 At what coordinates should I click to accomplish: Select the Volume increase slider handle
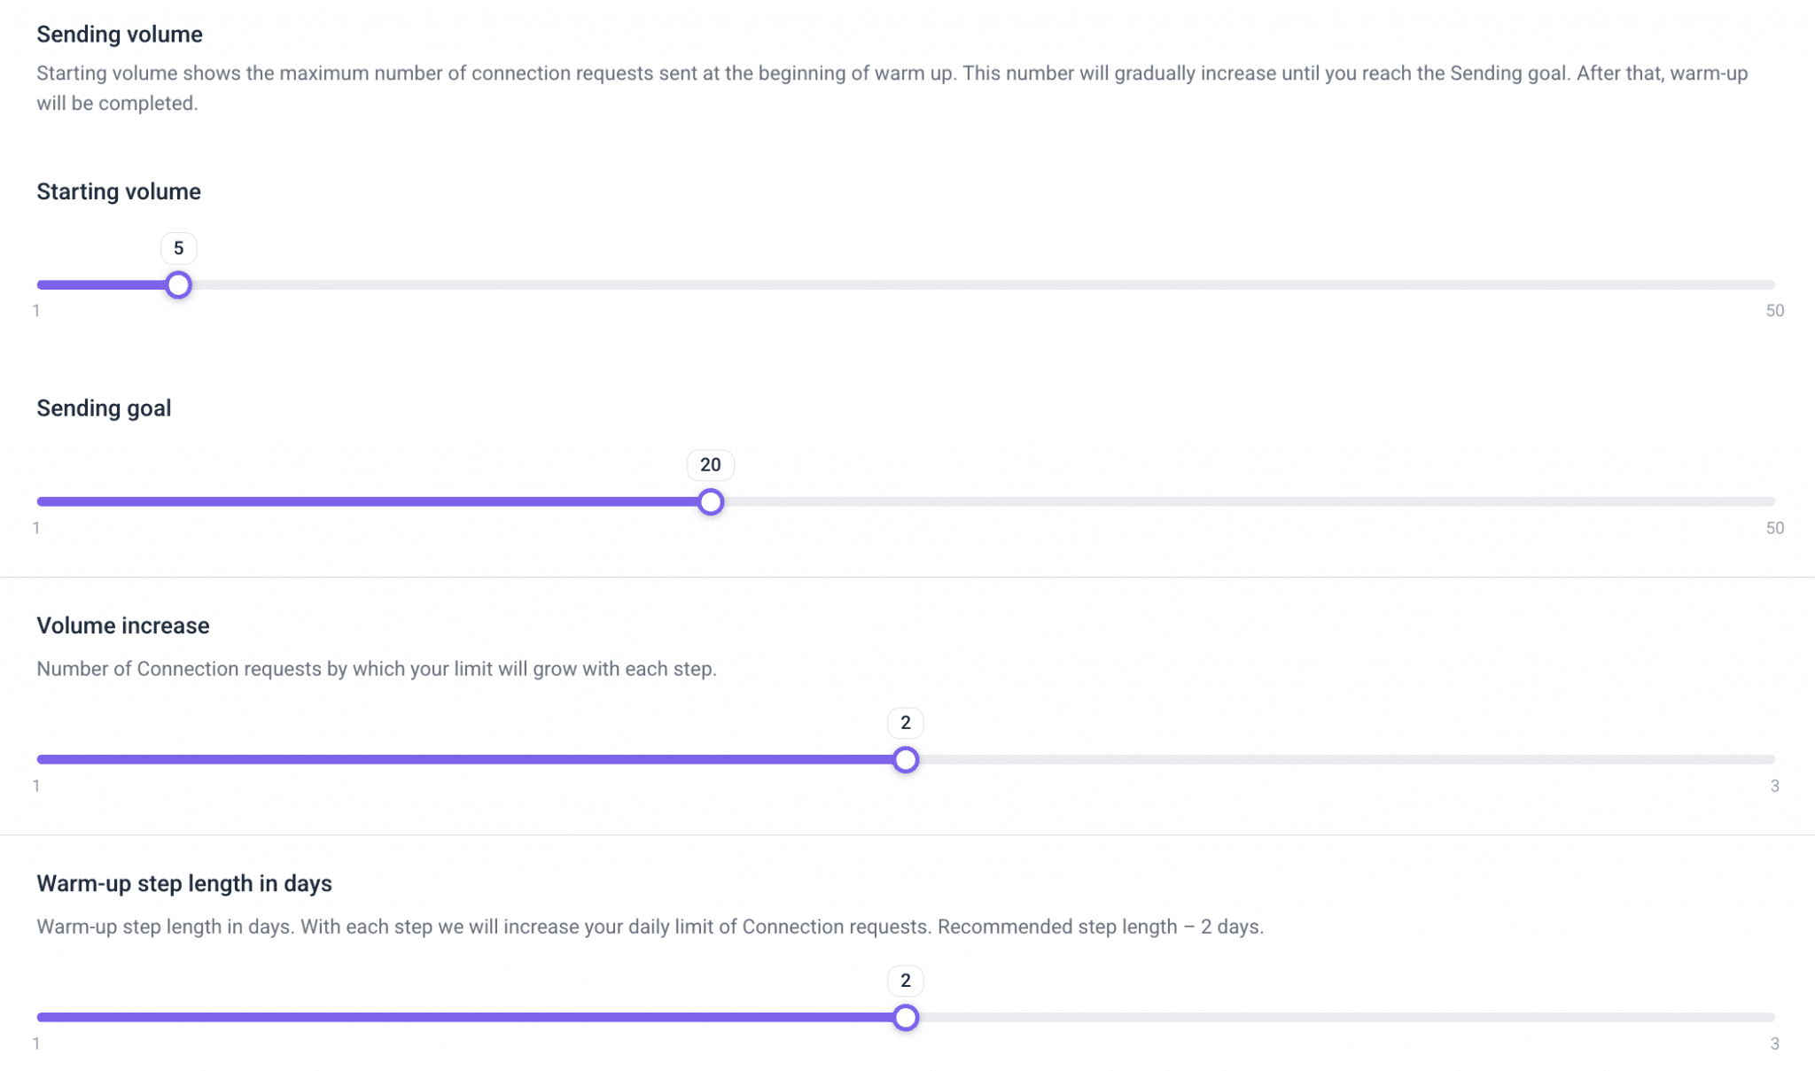pos(905,758)
